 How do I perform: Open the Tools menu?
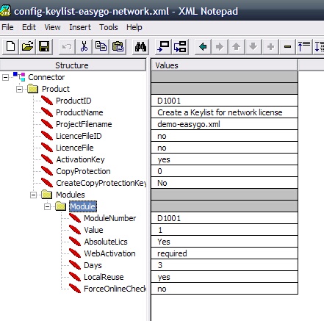pyautogui.click(x=109, y=27)
